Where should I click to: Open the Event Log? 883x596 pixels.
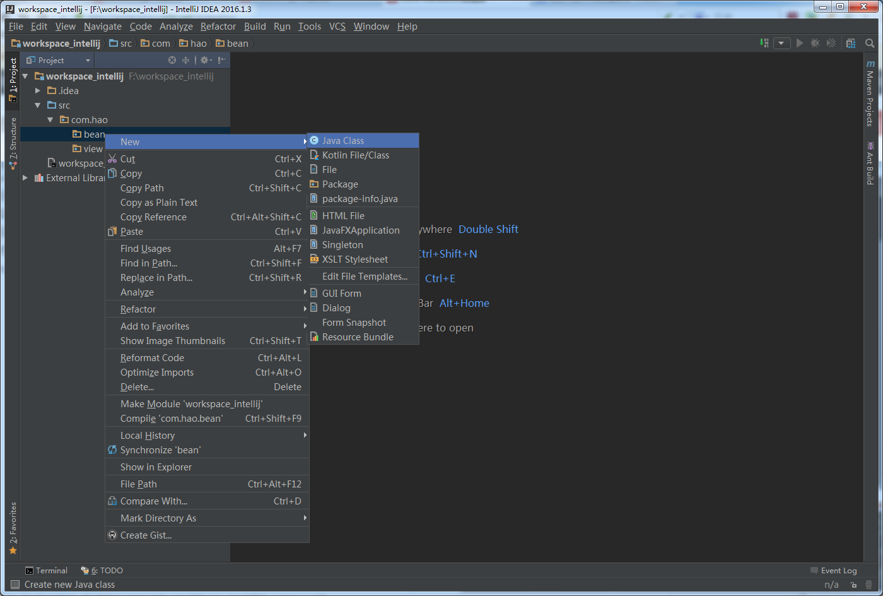pyautogui.click(x=833, y=571)
